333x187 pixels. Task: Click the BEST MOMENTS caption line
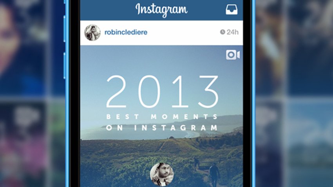[162, 117]
